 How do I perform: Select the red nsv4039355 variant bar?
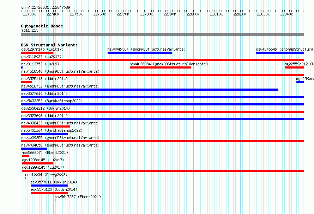(x=162, y=141)
